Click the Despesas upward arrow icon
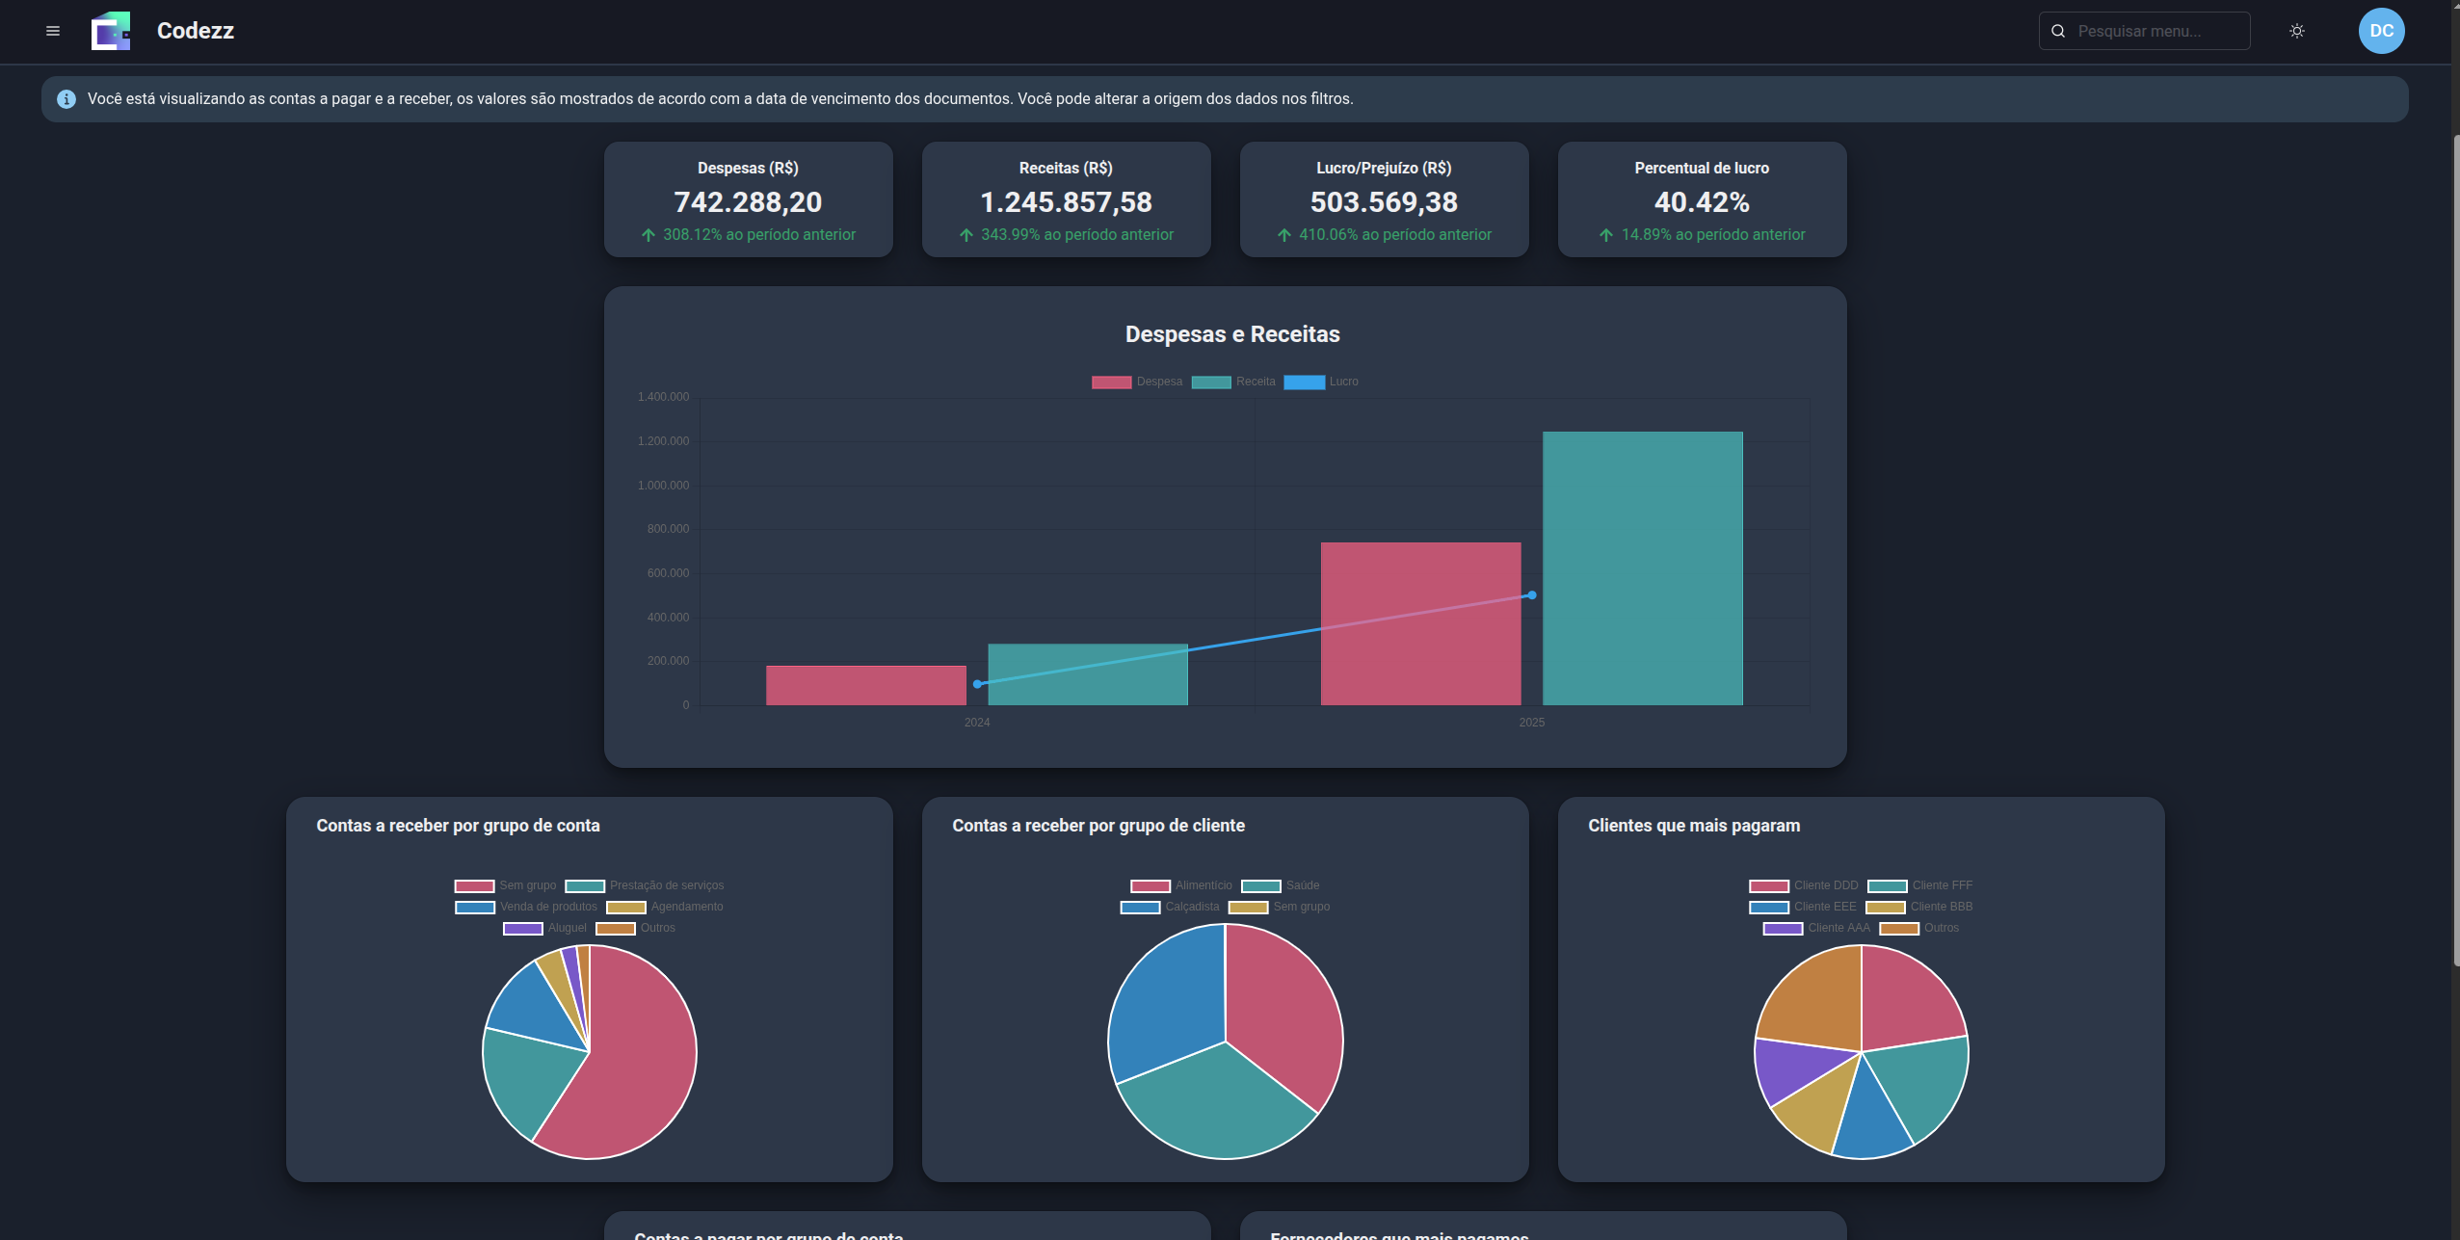 tap(648, 235)
